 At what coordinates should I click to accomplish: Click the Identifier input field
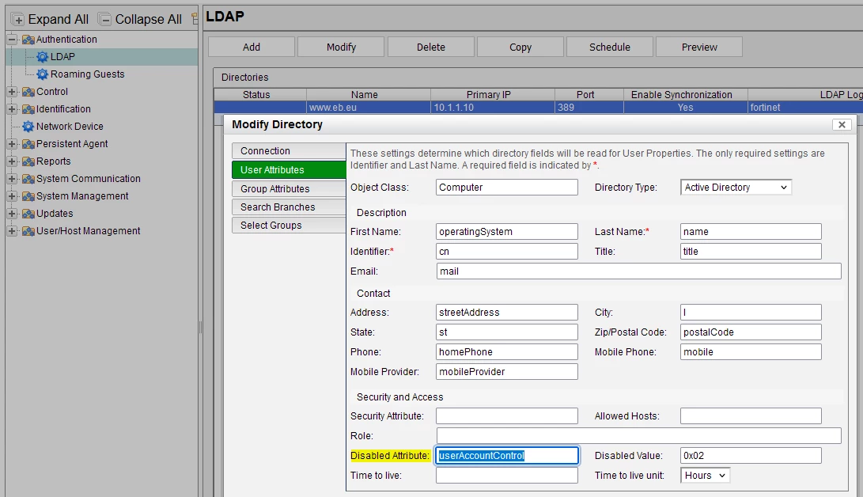[x=507, y=252]
